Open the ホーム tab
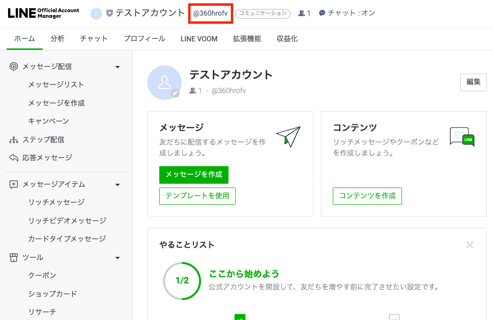This screenshot has height=320, width=493. click(x=25, y=39)
